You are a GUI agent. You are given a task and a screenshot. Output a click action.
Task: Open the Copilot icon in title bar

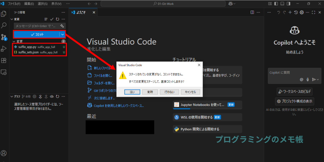(x=230, y=4)
